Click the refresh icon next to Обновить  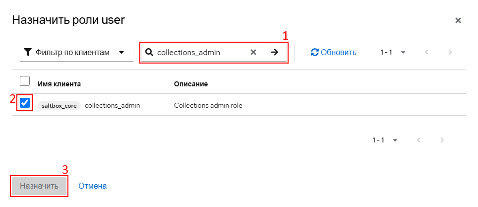point(314,52)
